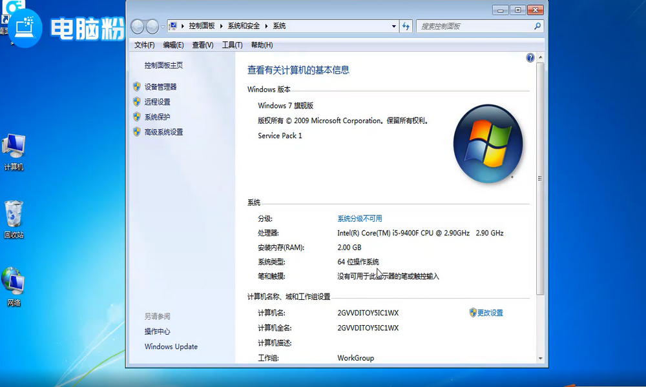
Task: Click shield icon next to 远程设置
Action: (x=137, y=101)
